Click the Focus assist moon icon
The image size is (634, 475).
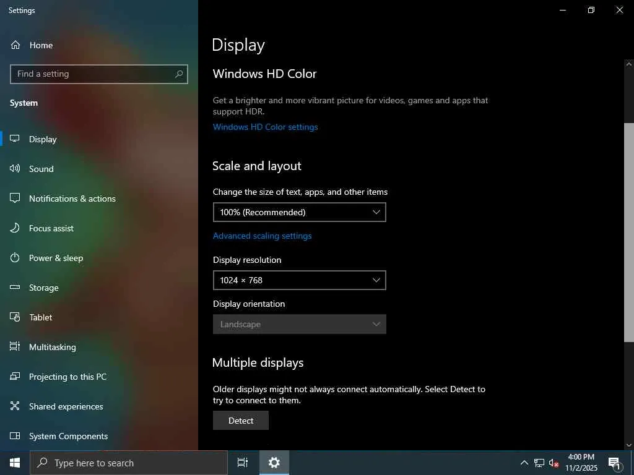pyautogui.click(x=15, y=228)
